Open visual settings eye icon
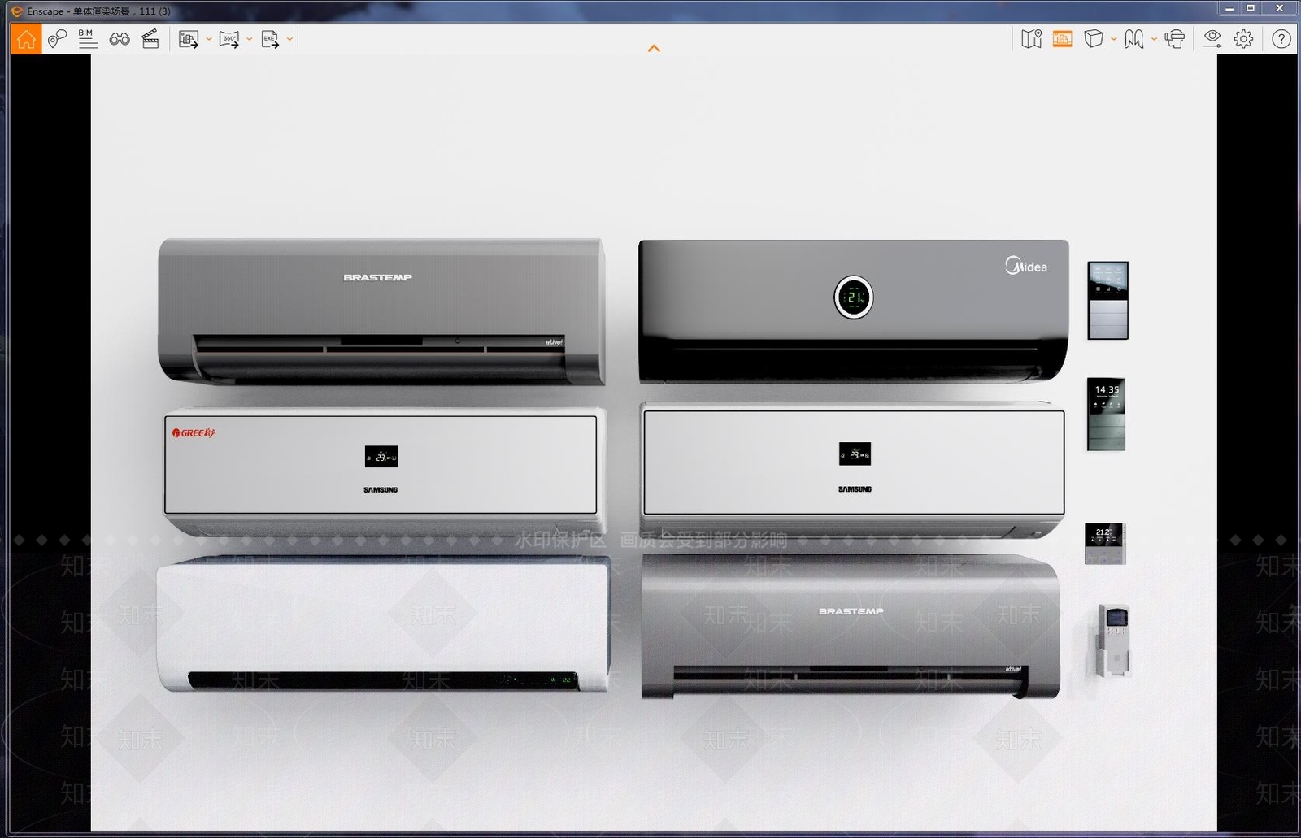The width and height of the screenshot is (1301, 838). [x=1212, y=39]
